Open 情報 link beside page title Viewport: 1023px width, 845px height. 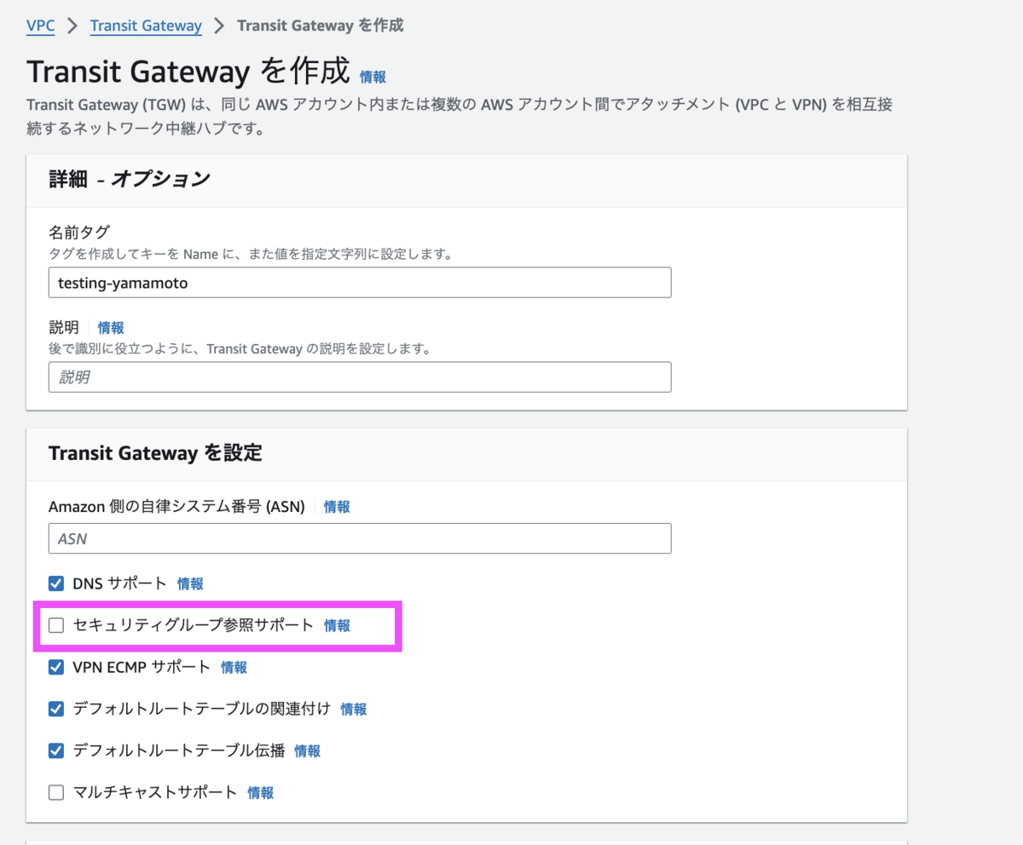[x=373, y=77]
